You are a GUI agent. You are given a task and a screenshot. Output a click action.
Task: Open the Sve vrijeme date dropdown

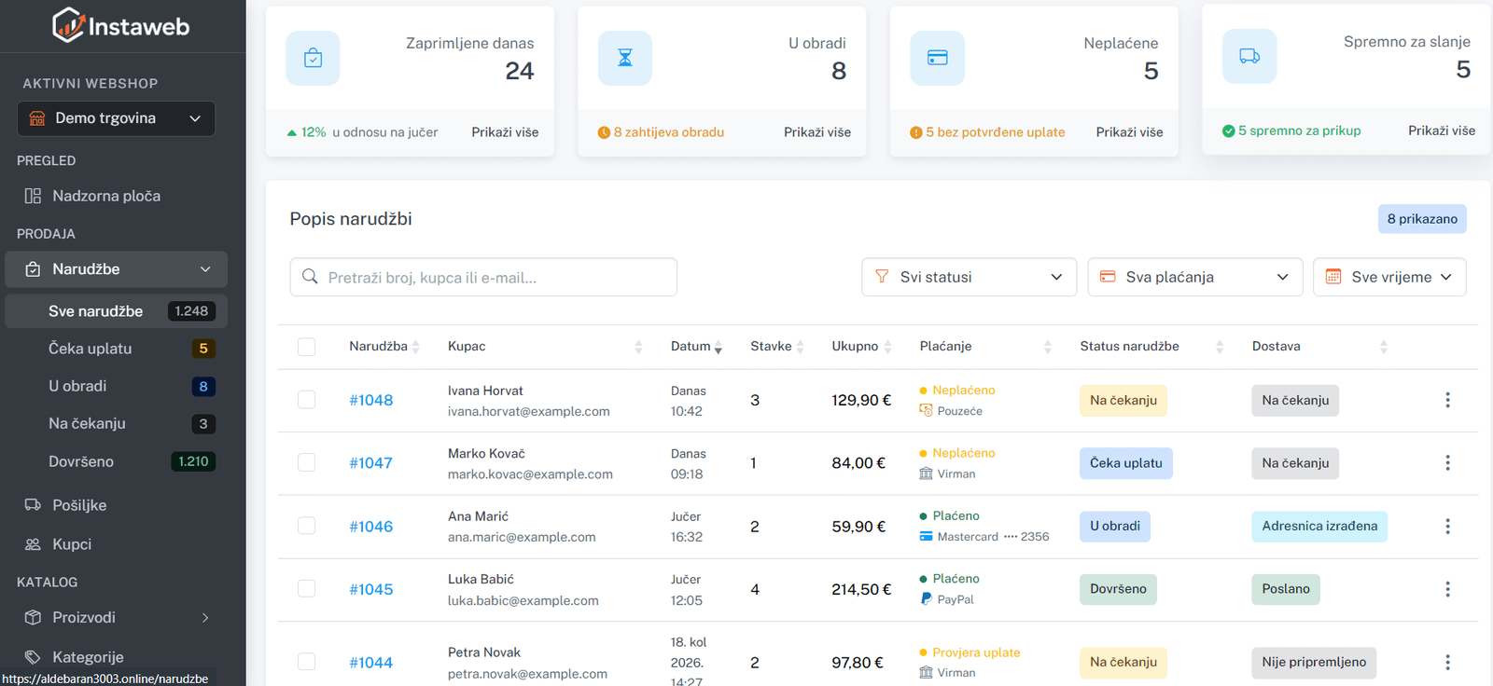(1389, 277)
